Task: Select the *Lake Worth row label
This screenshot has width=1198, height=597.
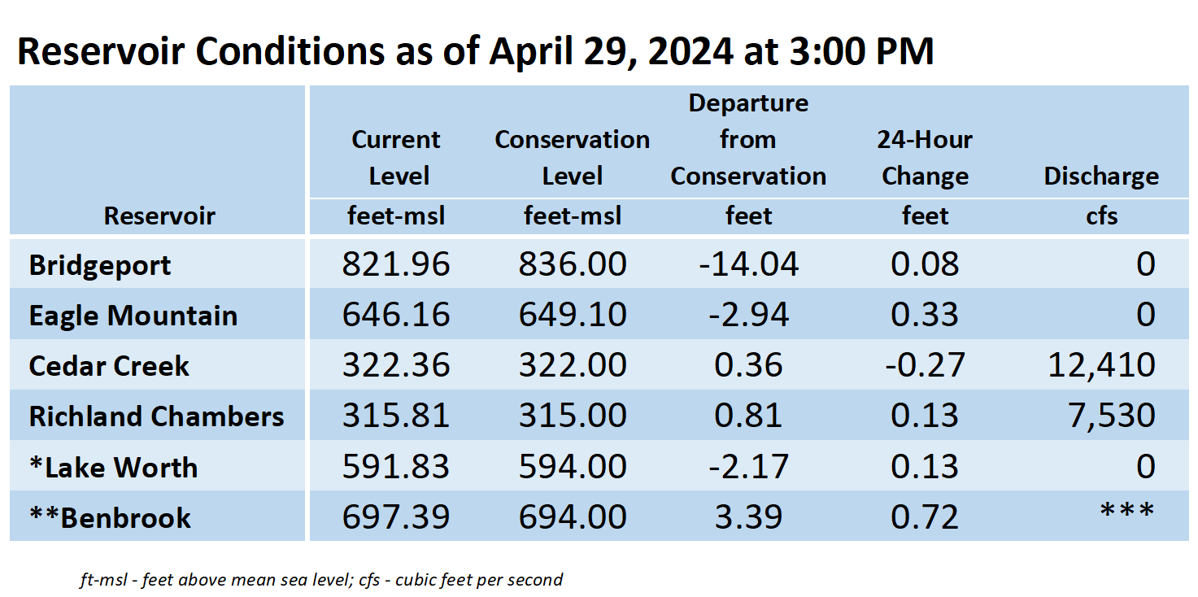Action: (x=113, y=468)
